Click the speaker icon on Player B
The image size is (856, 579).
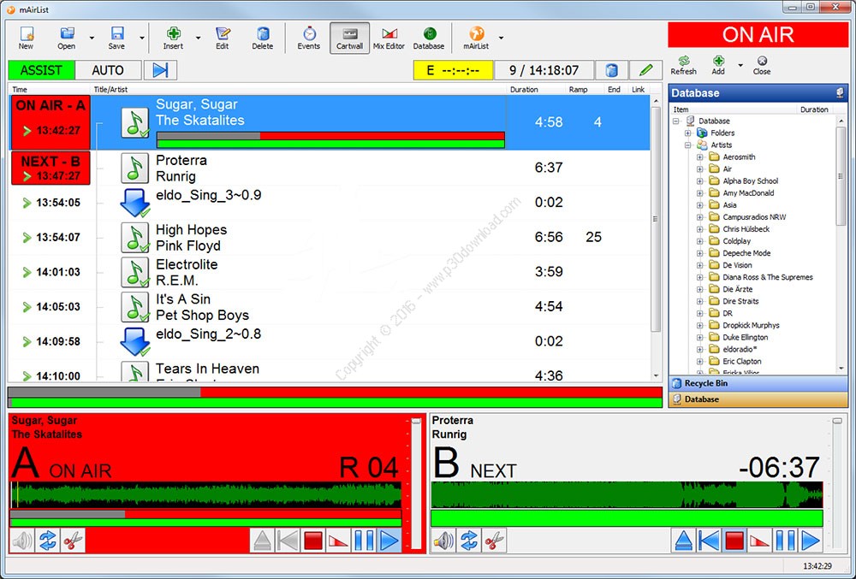[x=443, y=541]
